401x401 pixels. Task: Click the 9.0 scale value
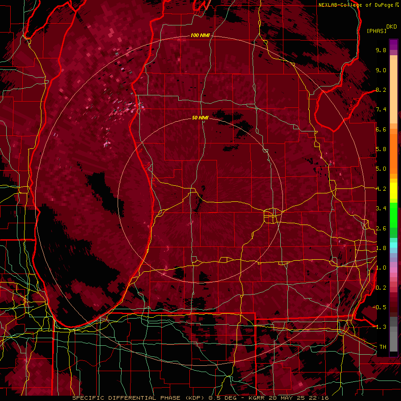(x=381, y=70)
